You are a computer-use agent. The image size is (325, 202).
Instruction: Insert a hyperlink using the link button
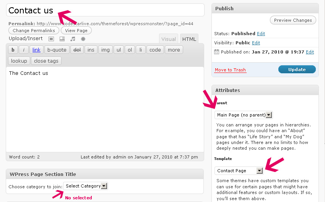36,50
